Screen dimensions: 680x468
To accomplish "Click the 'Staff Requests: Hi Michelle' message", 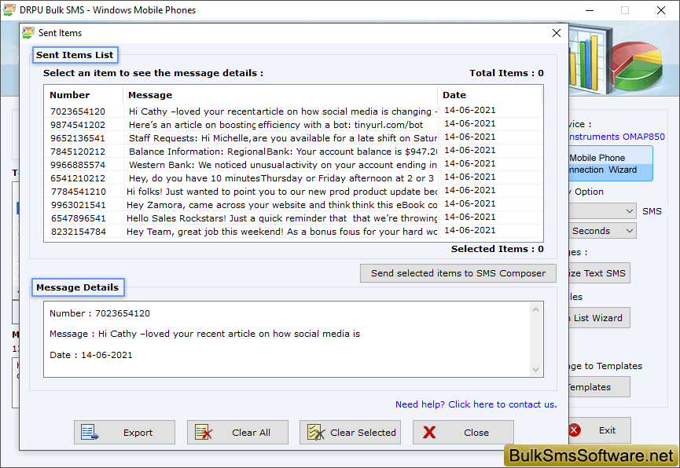I will point(282,138).
